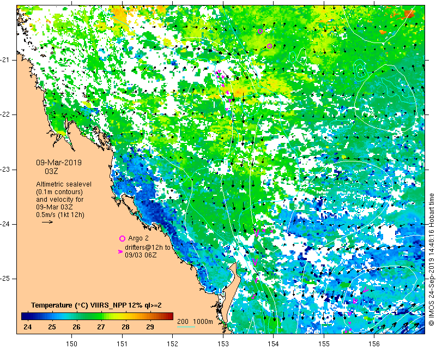
Task: Click the 03Z time label
Action: [51, 171]
